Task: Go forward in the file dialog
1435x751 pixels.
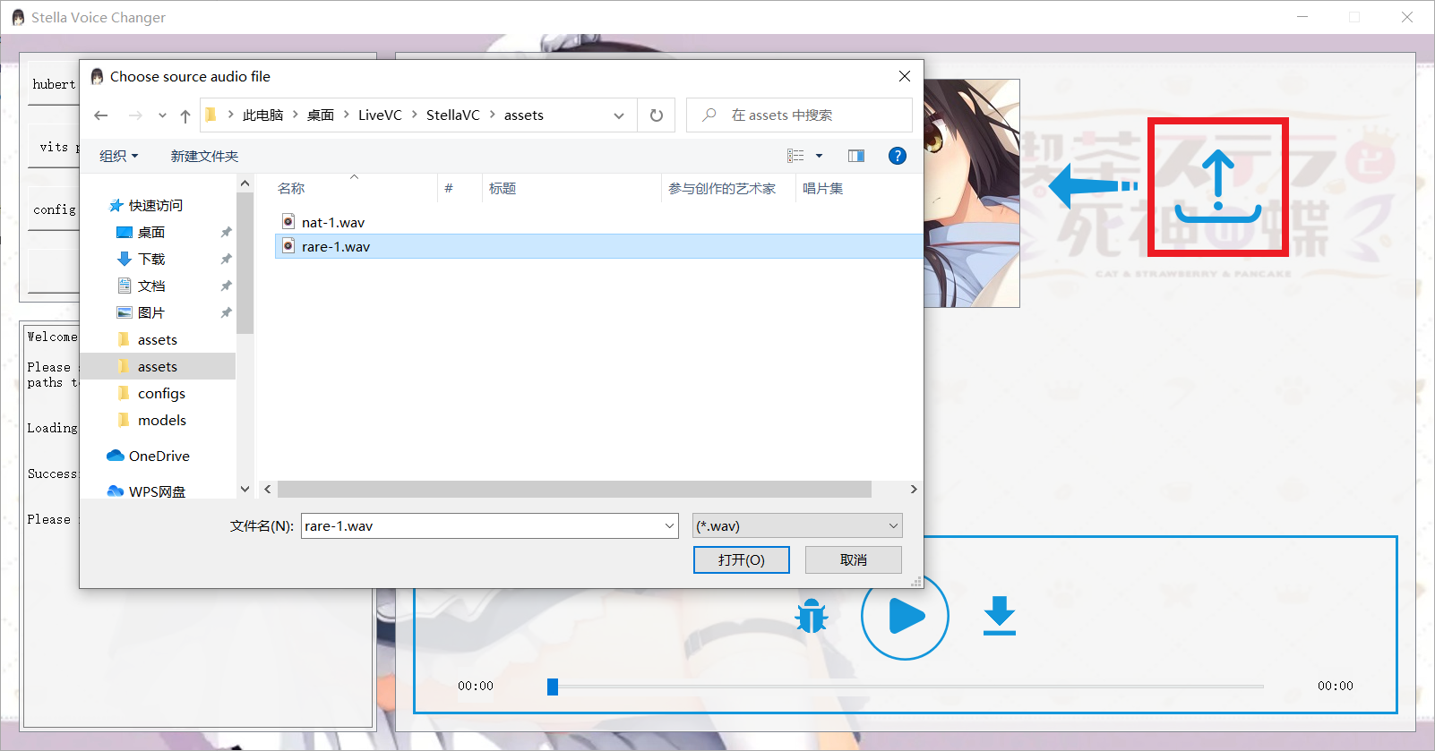Action: click(x=135, y=115)
